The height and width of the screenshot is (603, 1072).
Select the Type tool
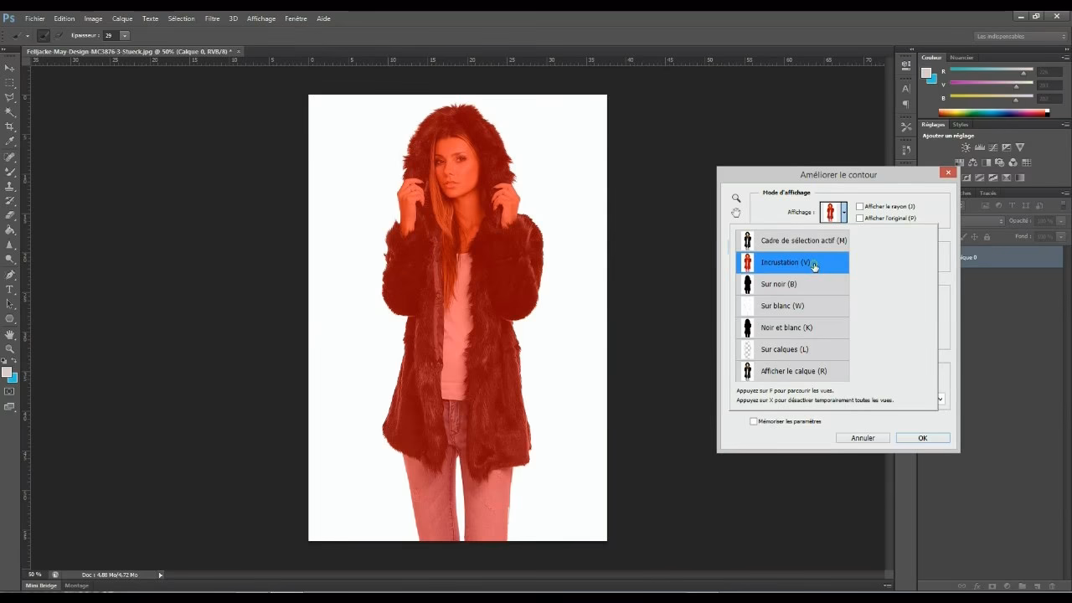click(x=10, y=290)
